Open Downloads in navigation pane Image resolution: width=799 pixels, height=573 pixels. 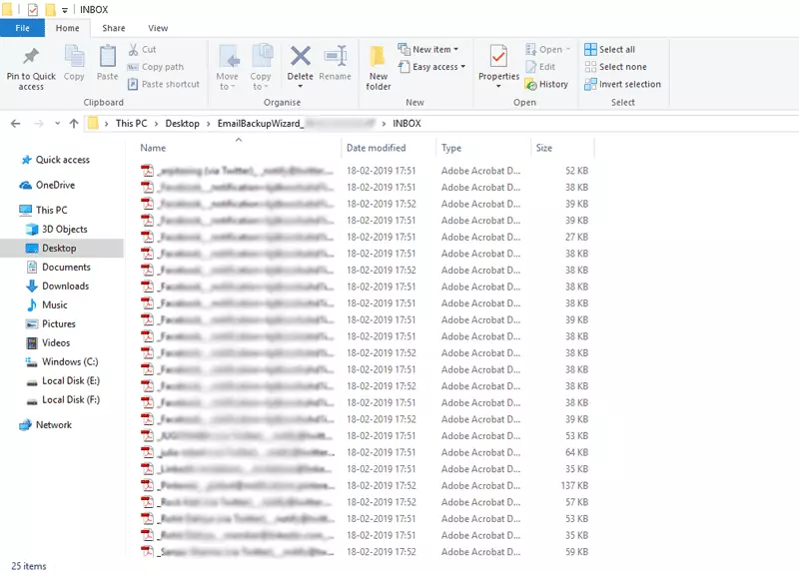[x=58, y=286]
